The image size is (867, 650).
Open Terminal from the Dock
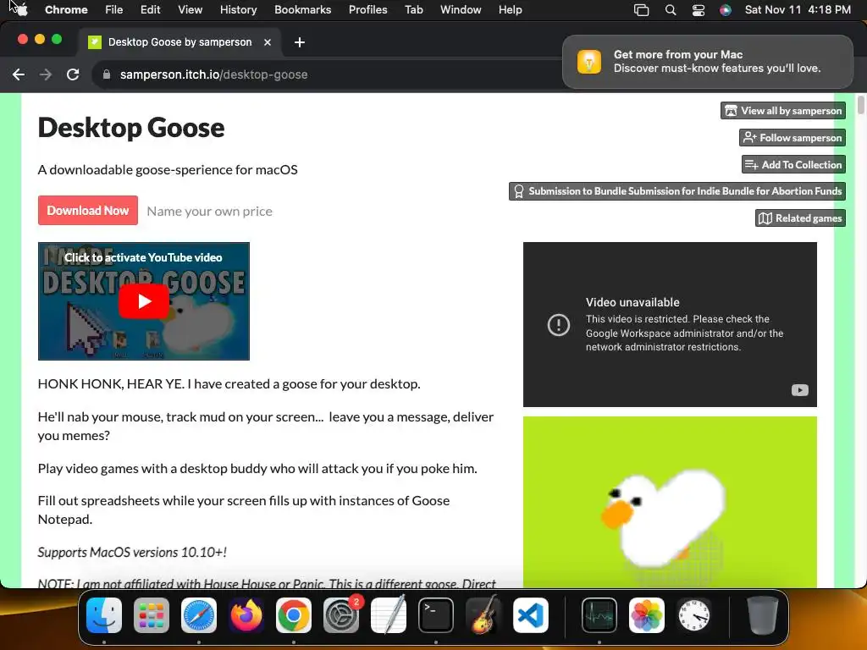click(436, 615)
